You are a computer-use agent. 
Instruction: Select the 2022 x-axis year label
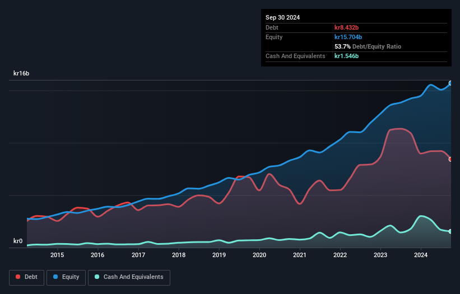340,255
